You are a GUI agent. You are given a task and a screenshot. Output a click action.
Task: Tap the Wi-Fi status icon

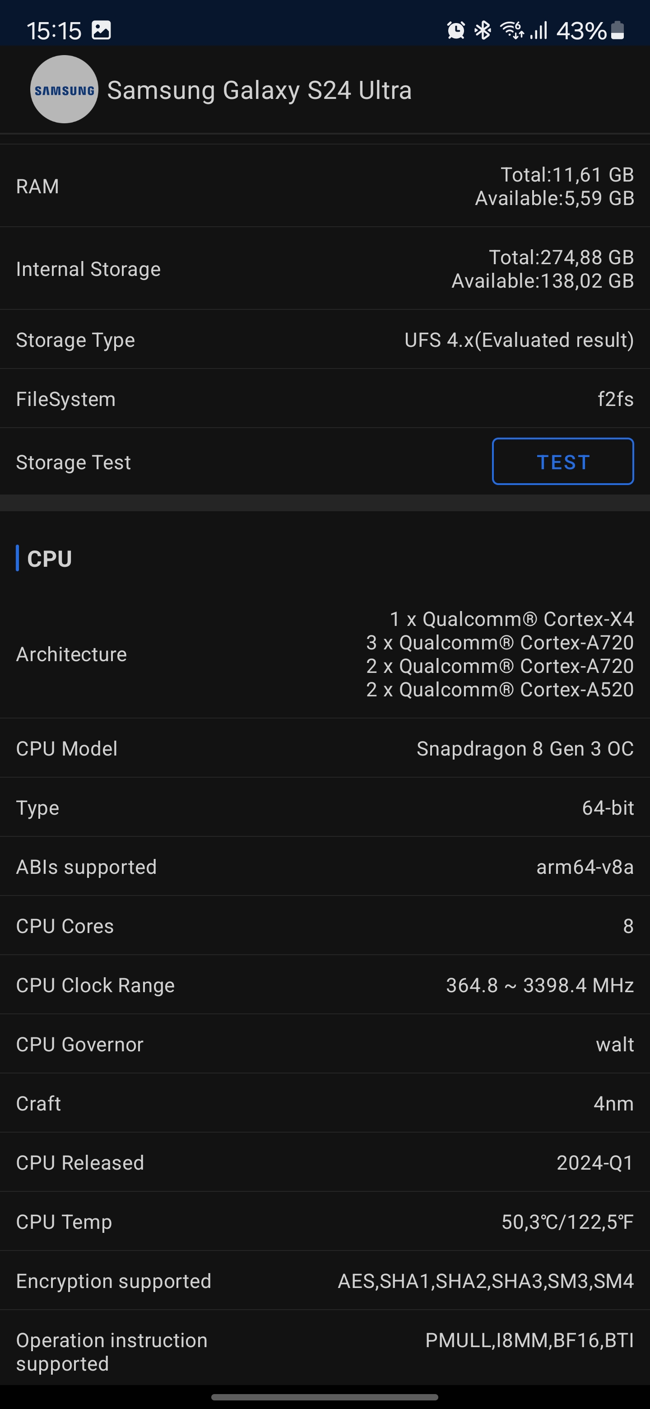pos(512,31)
